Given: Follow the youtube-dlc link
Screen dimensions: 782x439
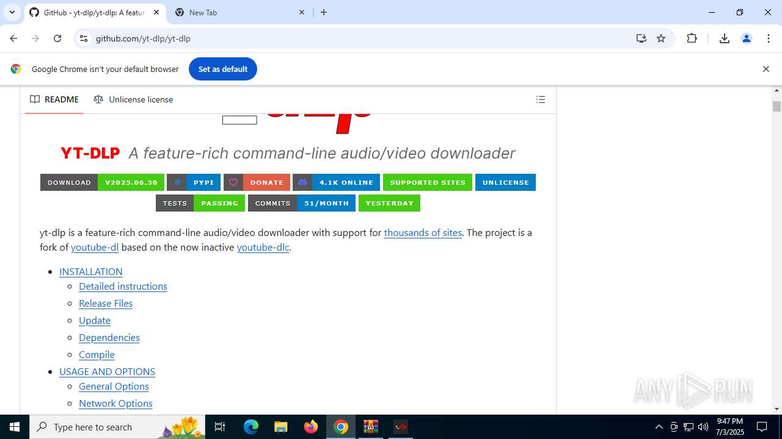Looking at the screenshot, I should tap(263, 248).
